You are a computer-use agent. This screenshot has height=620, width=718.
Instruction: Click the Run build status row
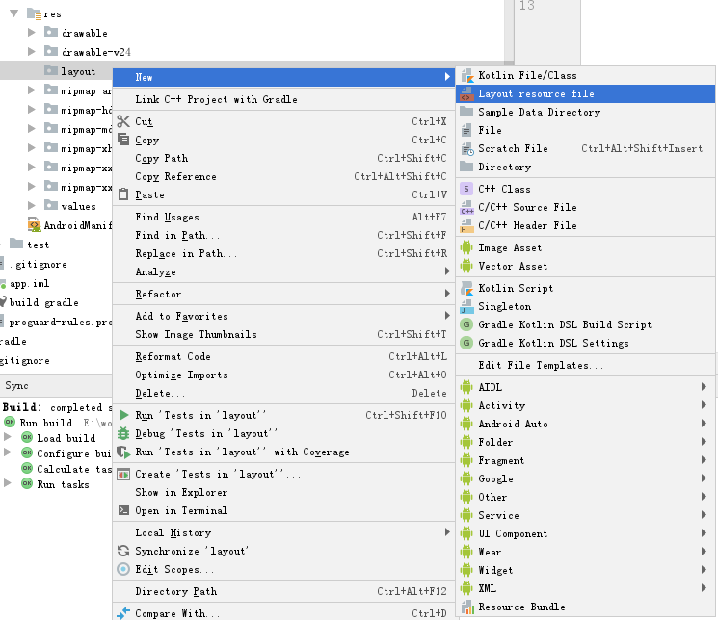56,423
